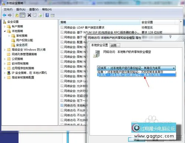185x143 pixels.
Task: Click the Forward arrow toolbar icon
Action: click(x=10, y=15)
